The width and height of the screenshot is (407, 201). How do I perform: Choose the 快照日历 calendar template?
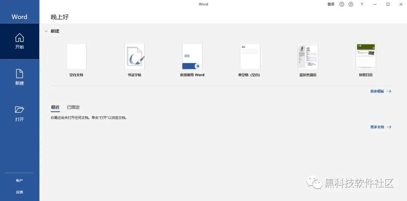pyautogui.click(x=366, y=56)
